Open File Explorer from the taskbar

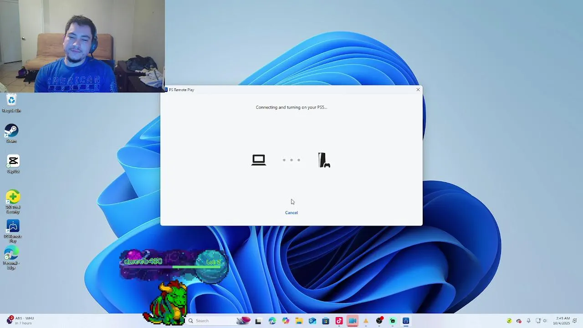tap(299, 321)
